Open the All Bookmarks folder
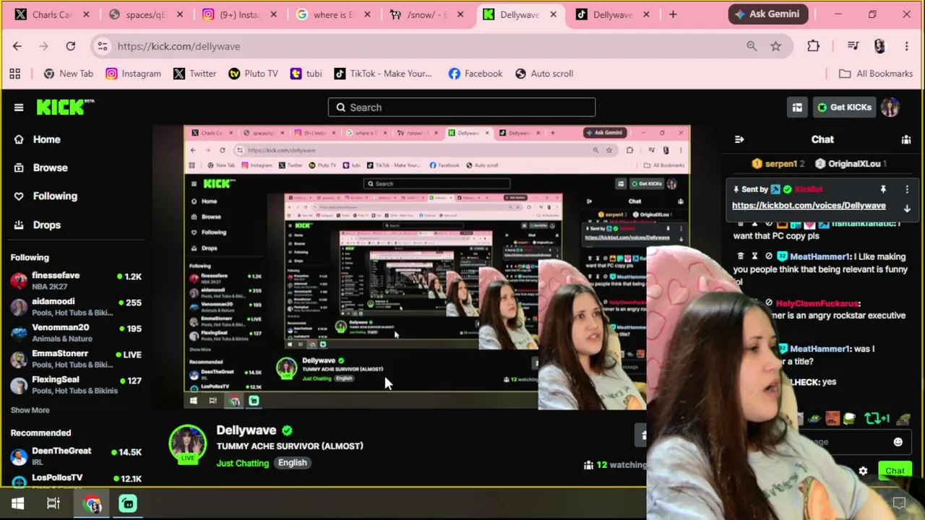Image resolution: width=925 pixels, height=520 pixels. [876, 74]
